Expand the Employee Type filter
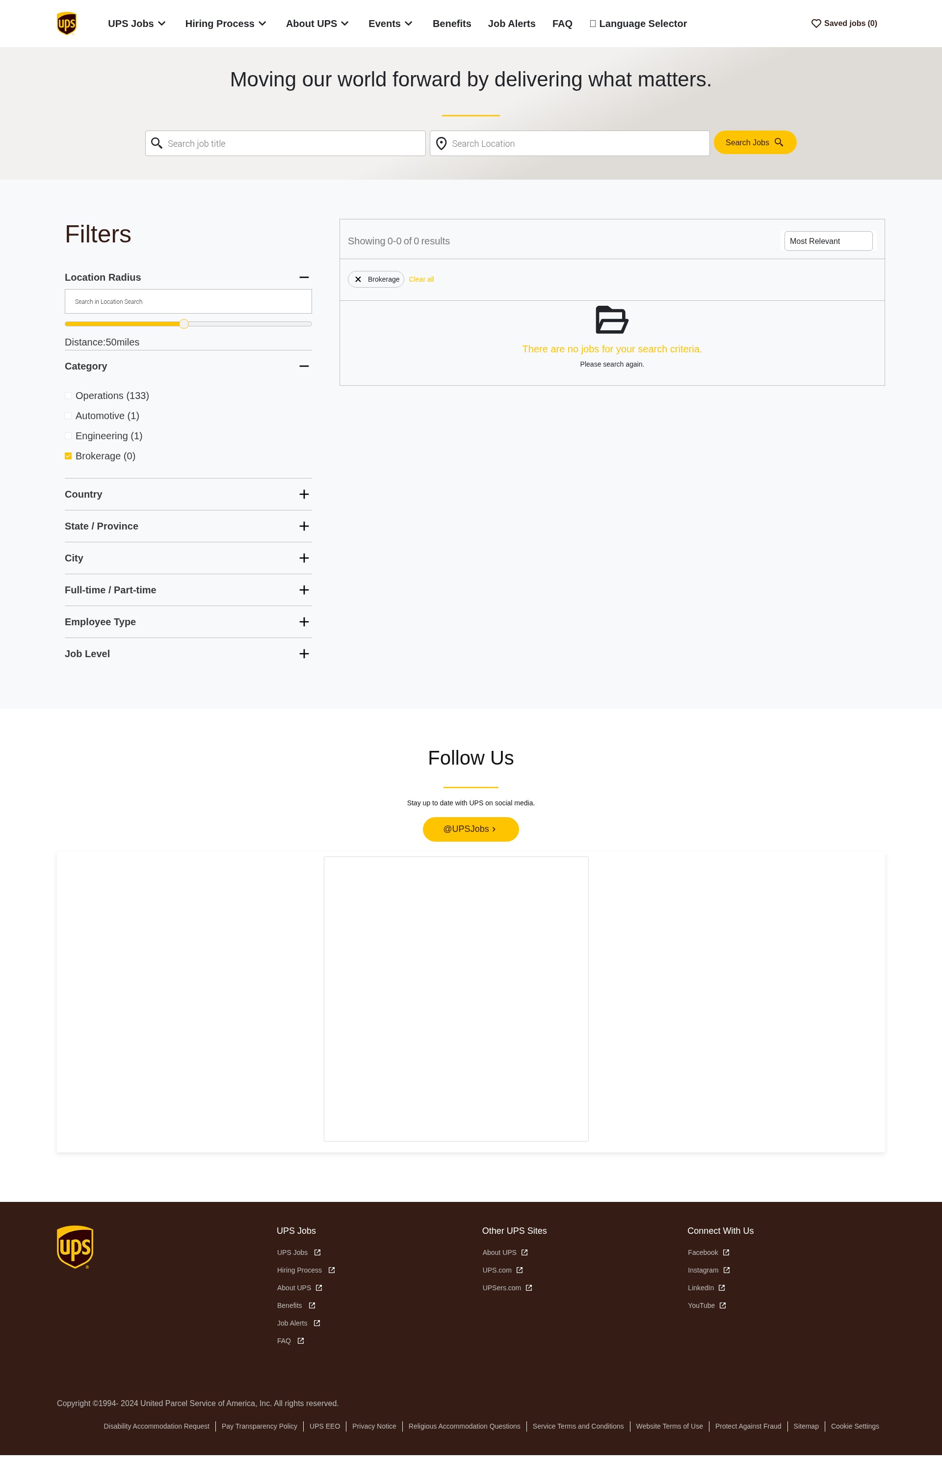This screenshot has height=1463, width=942. (x=304, y=622)
